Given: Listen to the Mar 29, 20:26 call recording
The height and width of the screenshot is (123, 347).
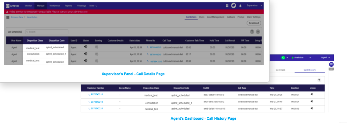Looking at the screenshot, I should (x=312, y=94).
